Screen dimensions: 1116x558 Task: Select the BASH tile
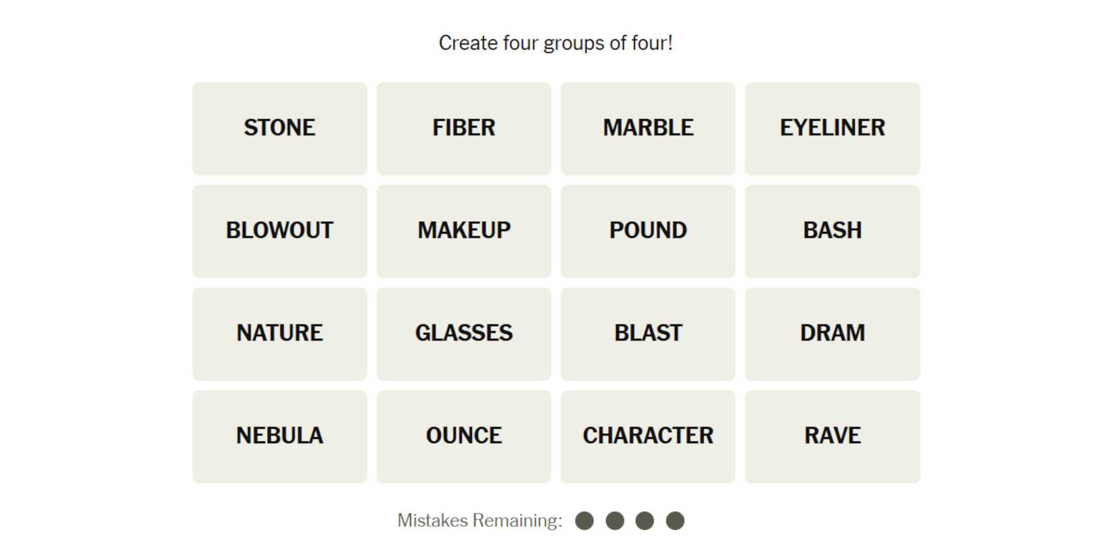coord(832,231)
